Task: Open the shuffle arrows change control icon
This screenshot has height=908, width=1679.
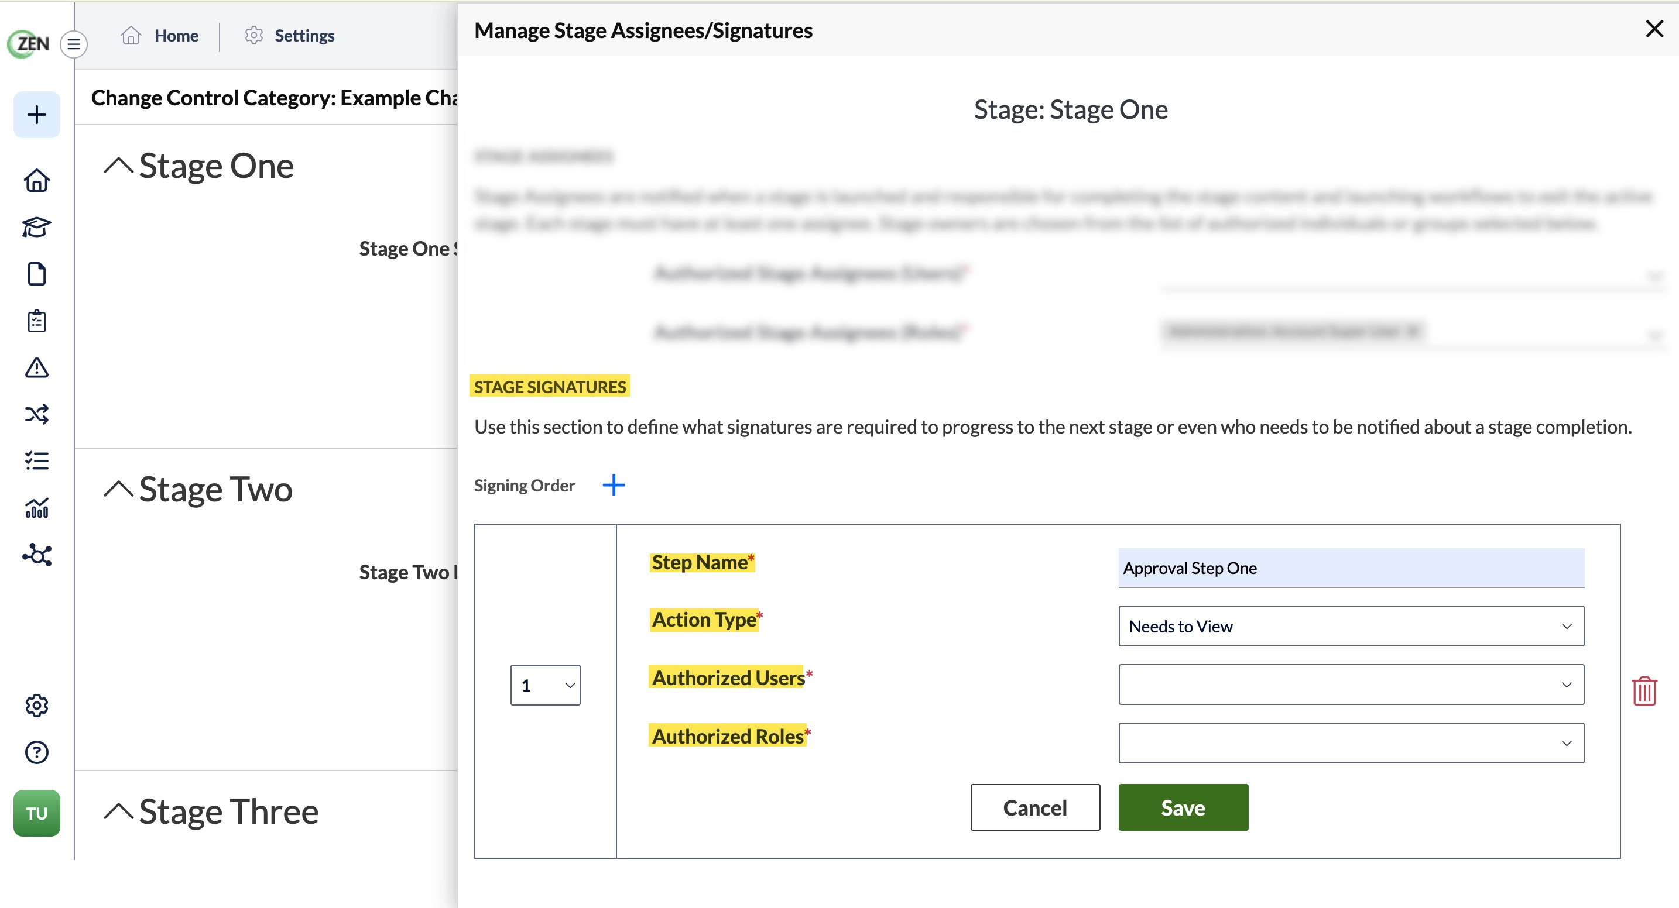Action: (x=36, y=414)
